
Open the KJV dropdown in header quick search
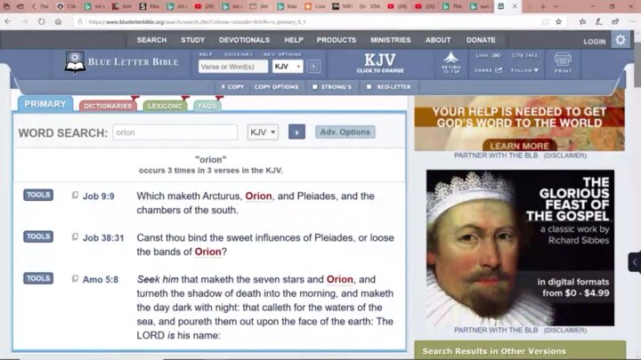pos(288,67)
